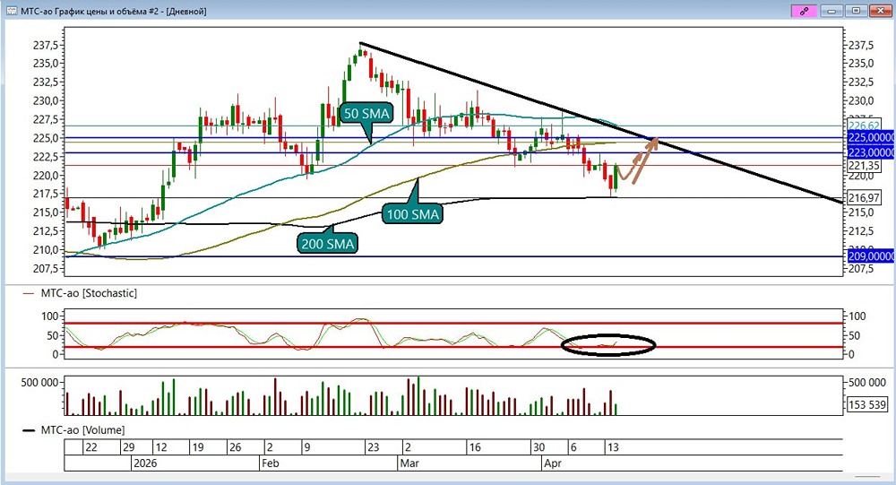The image size is (896, 485).
Task: Click the date label 29 on timeline
Action: coord(128,447)
